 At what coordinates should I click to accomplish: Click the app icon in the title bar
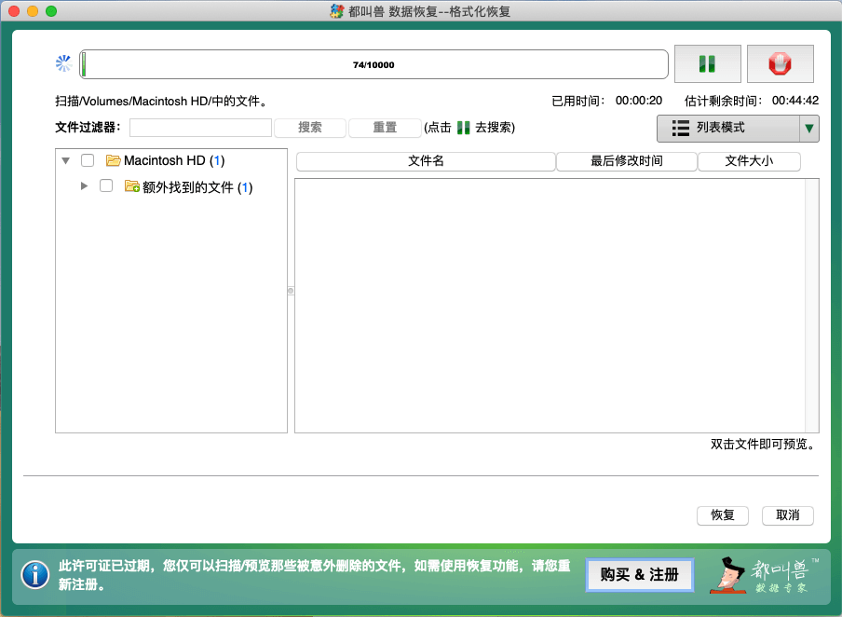tap(336, 11)
